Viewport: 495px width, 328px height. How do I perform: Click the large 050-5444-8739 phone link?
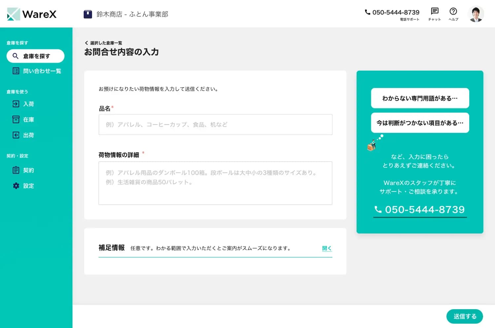(420, 210)
